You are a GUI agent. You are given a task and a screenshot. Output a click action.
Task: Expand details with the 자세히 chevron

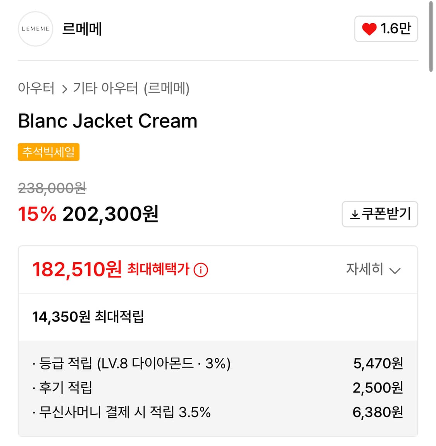pyautogui.click(x=395, y=270)
